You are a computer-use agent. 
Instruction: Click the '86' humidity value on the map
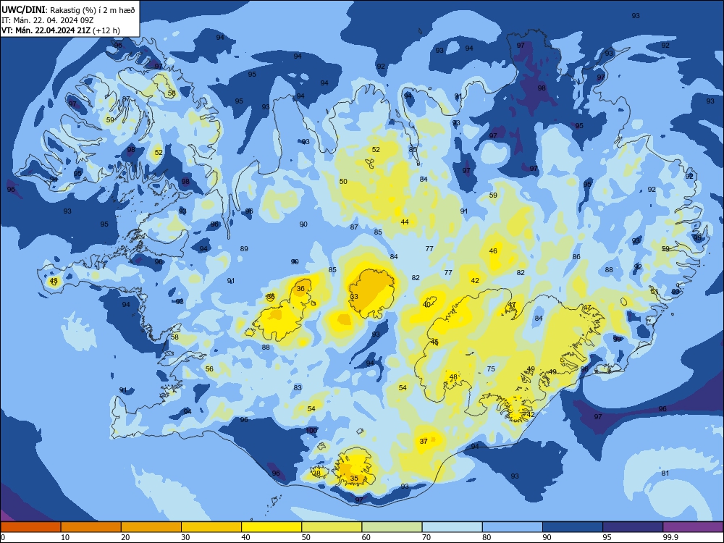click(x=576, y=257)
